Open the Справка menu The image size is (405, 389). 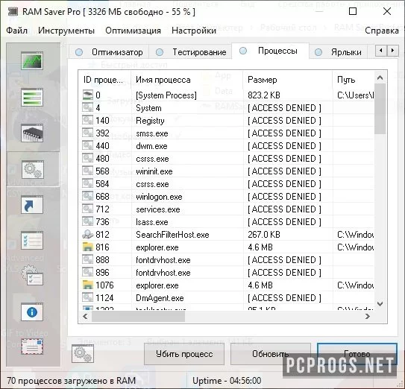(382, 31)
